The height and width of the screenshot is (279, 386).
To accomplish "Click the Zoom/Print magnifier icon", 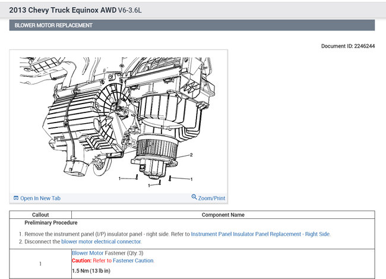I will coord(194,198).
